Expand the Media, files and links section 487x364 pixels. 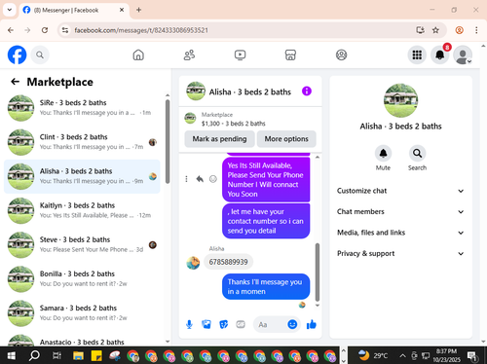[400, 233]
